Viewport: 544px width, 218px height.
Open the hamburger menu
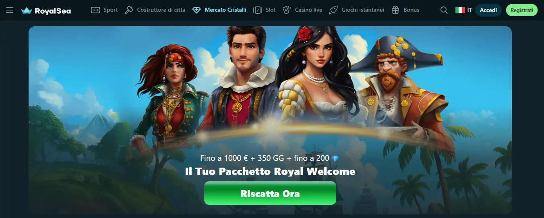(10, 10)
